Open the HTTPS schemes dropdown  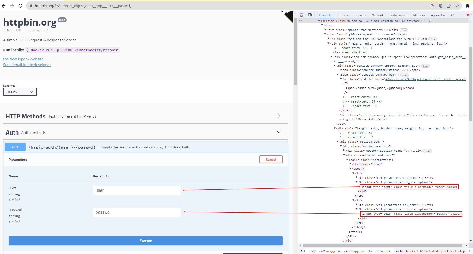coord(20,92)
